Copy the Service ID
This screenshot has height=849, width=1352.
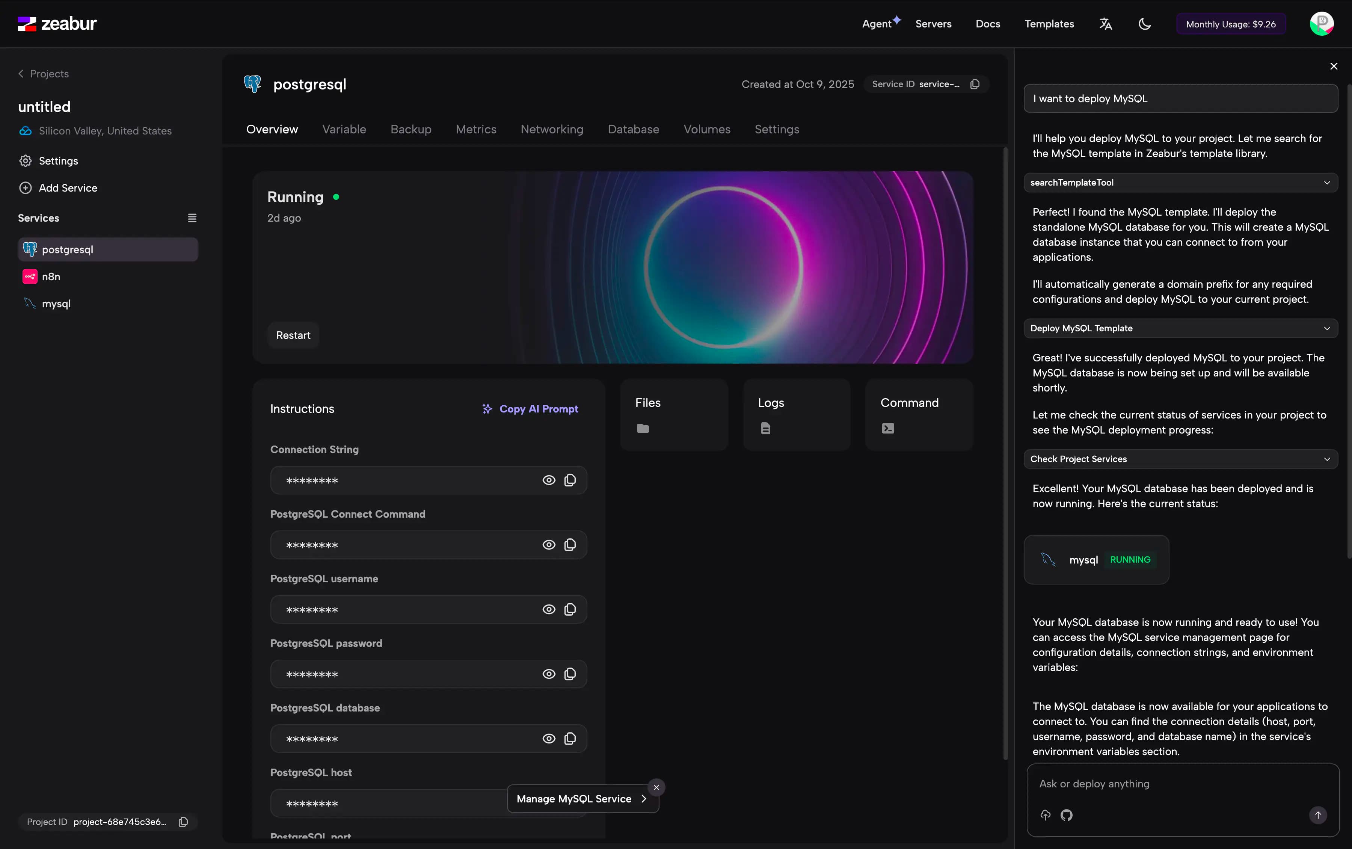click(x=975, y=84)
